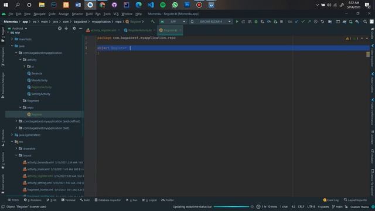Open the Profile app gauge icon
The width and height of the screenshot is (375, 211).
269,22
